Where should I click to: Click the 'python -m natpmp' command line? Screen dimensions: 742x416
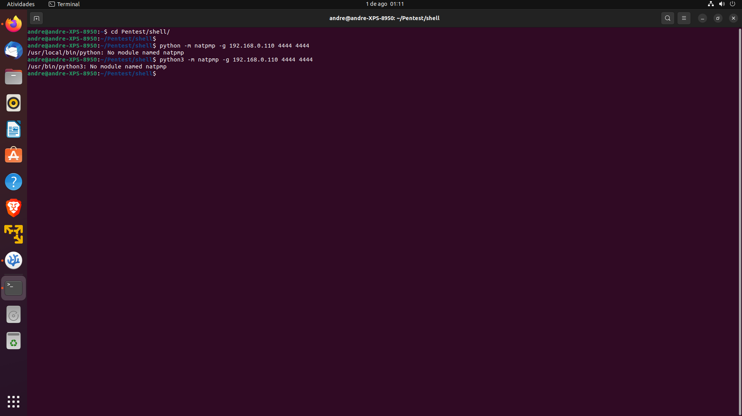click(x=234, y=46)
